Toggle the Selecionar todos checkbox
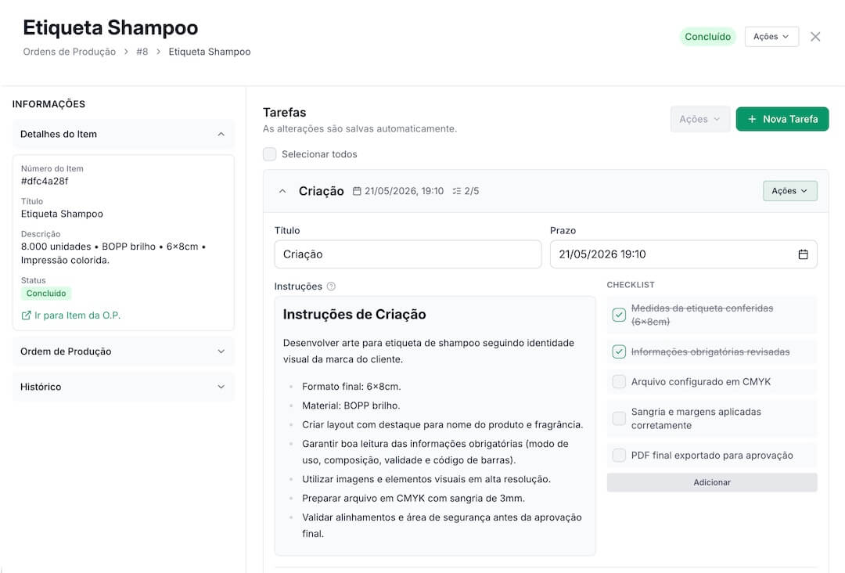845x573 pixels. tap(269, 154)
